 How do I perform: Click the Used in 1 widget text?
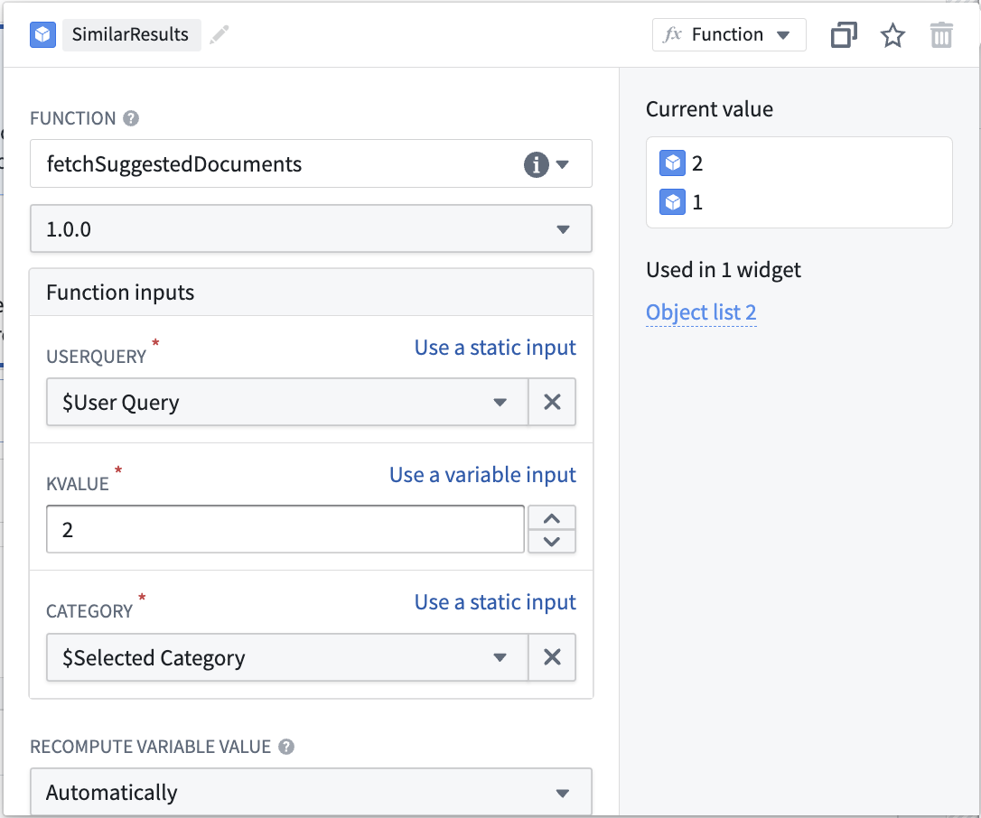tap(724, 270)
